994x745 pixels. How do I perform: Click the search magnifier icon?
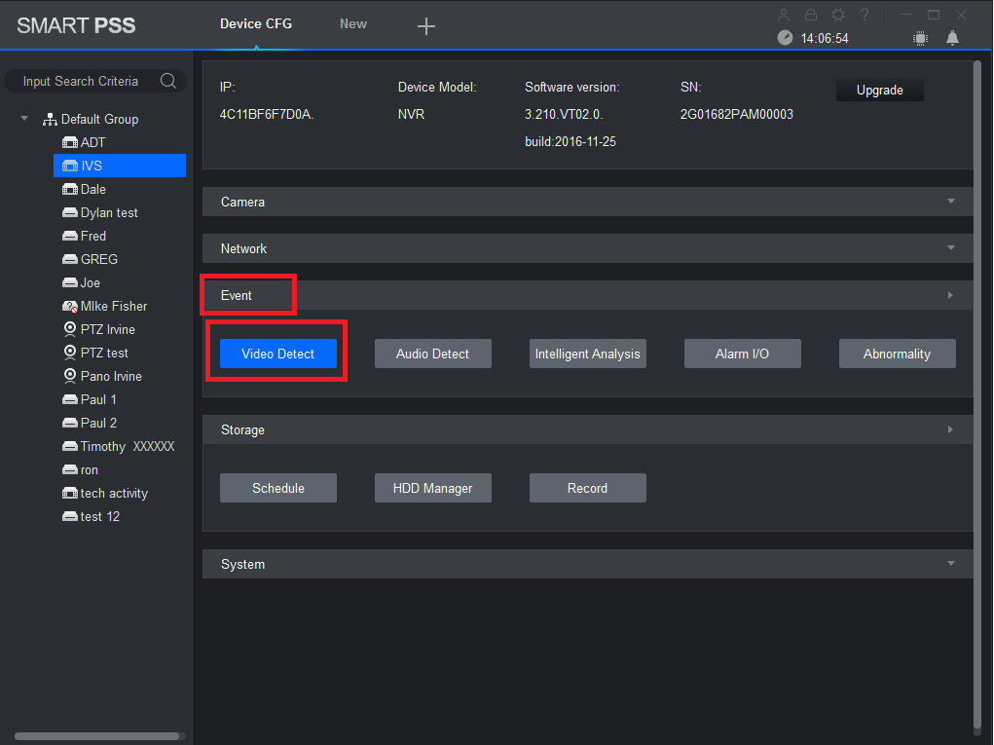(x=168, y=81)
